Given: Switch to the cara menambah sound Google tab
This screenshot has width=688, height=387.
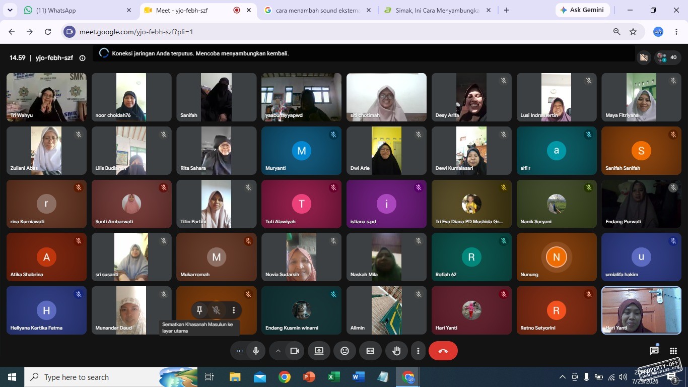Looking at the screenshot, I should (x=318, y=10).
